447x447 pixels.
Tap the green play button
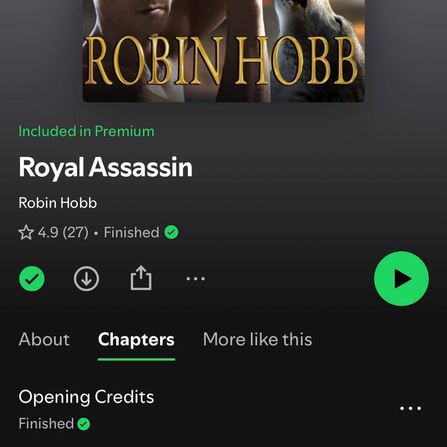point(401,279)
